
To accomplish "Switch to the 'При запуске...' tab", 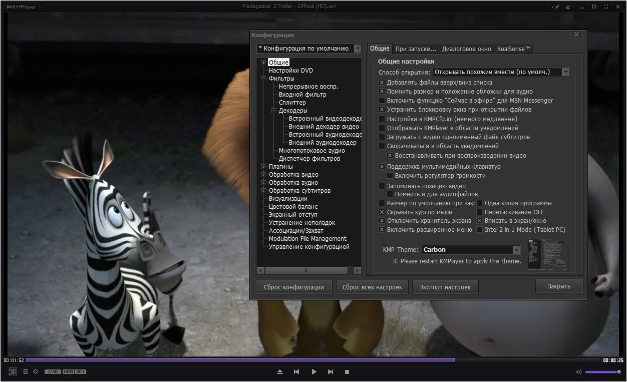I will point(416,49).
